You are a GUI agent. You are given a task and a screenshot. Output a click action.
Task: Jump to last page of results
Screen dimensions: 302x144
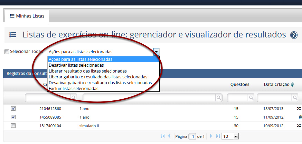[x=217, y=136]
